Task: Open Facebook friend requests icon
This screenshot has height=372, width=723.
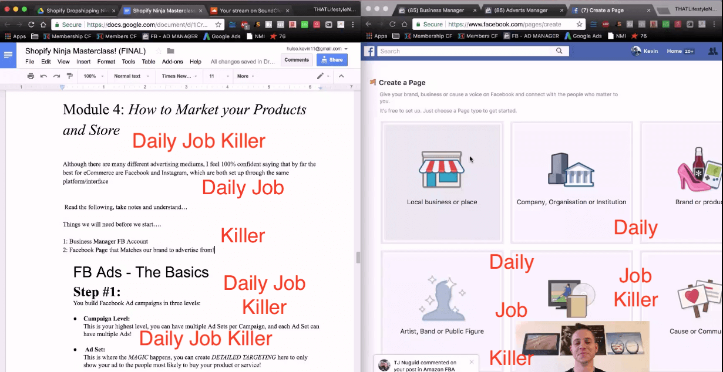Action: [x=713, y=51]
